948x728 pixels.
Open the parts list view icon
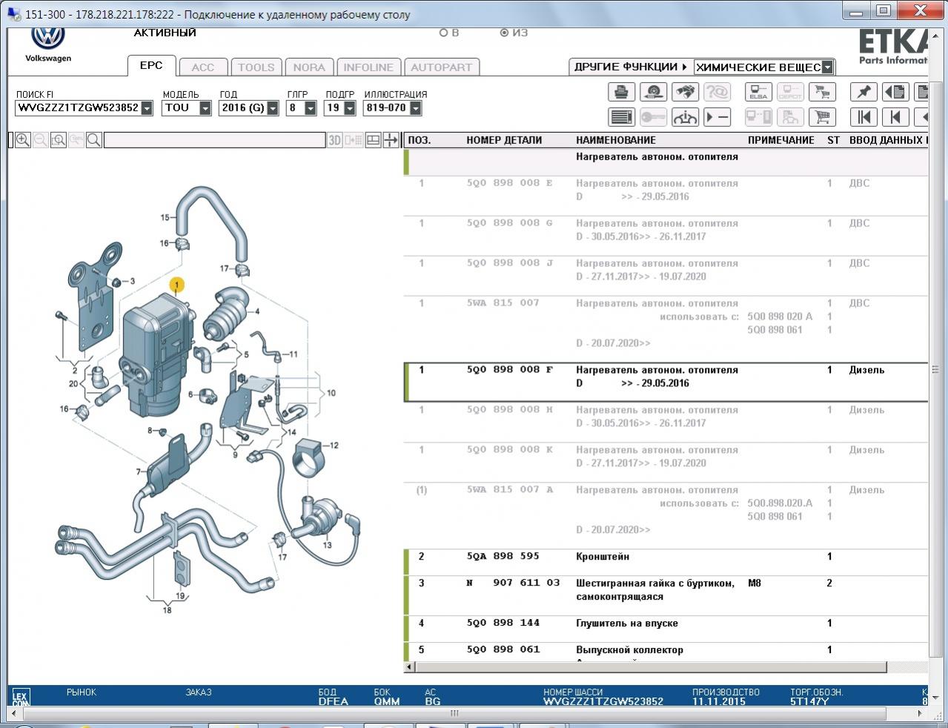click(621, 117)
